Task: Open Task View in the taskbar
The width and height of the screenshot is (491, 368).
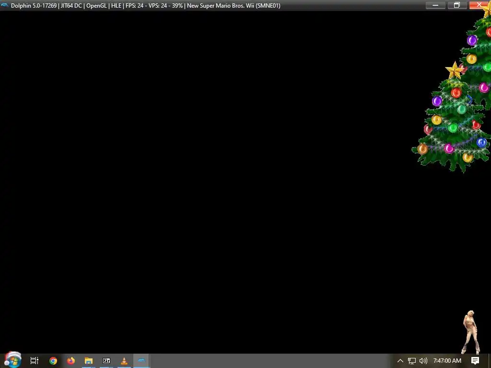Action: [x=35, y=361]
